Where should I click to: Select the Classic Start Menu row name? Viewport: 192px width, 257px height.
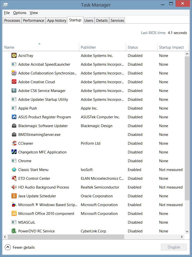click(33, 170)
